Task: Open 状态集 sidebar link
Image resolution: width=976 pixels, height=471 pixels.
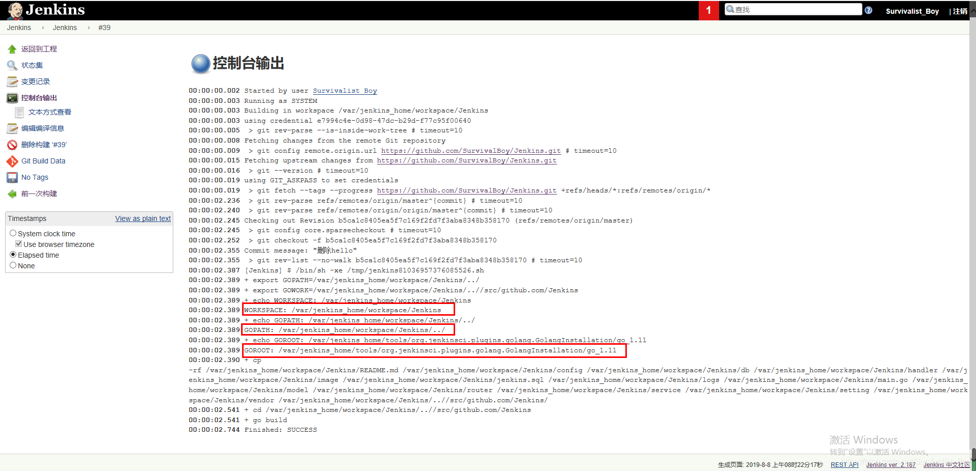Action: click(32, 65)
